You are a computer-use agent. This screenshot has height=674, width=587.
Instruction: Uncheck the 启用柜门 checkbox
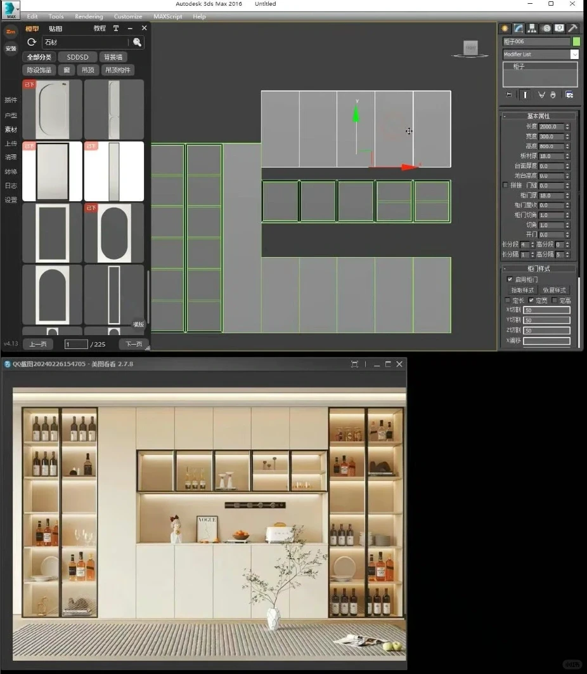pos(510,279)
